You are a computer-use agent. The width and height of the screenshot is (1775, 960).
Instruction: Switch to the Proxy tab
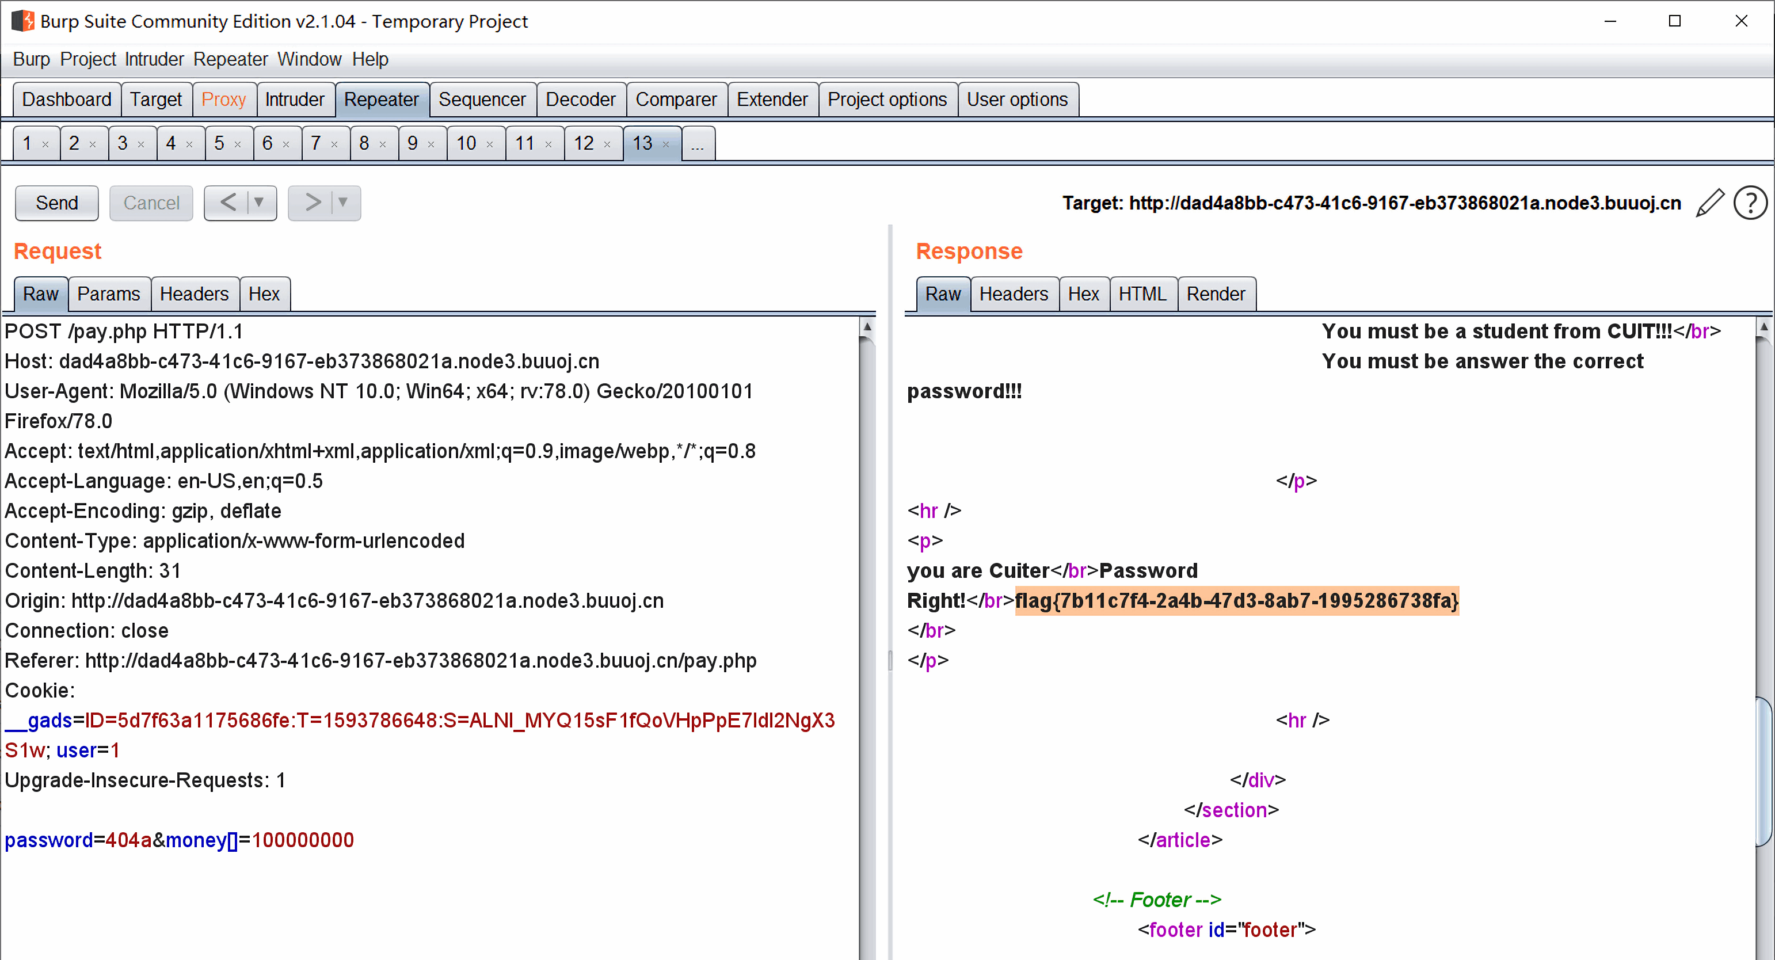[x=223, y=99]
